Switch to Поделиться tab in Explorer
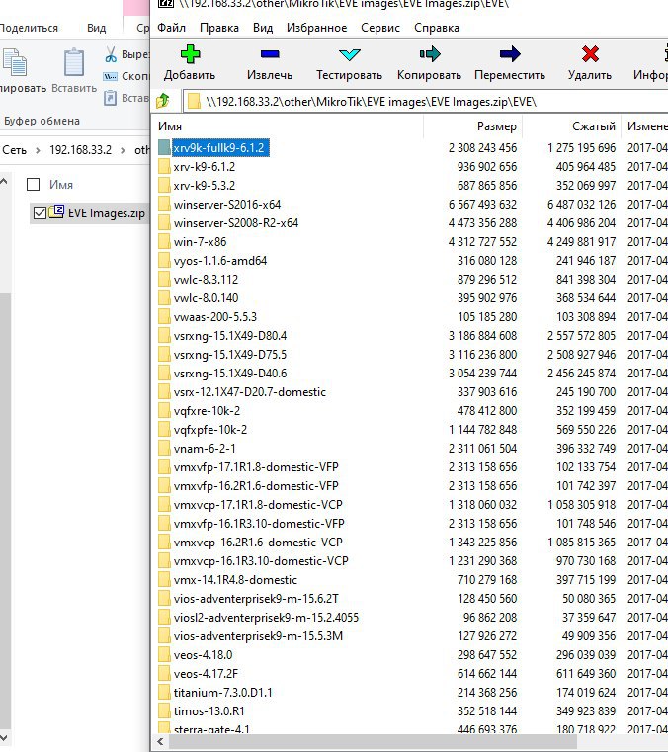Viewport: 668px width, 752px height. [29, 28]
